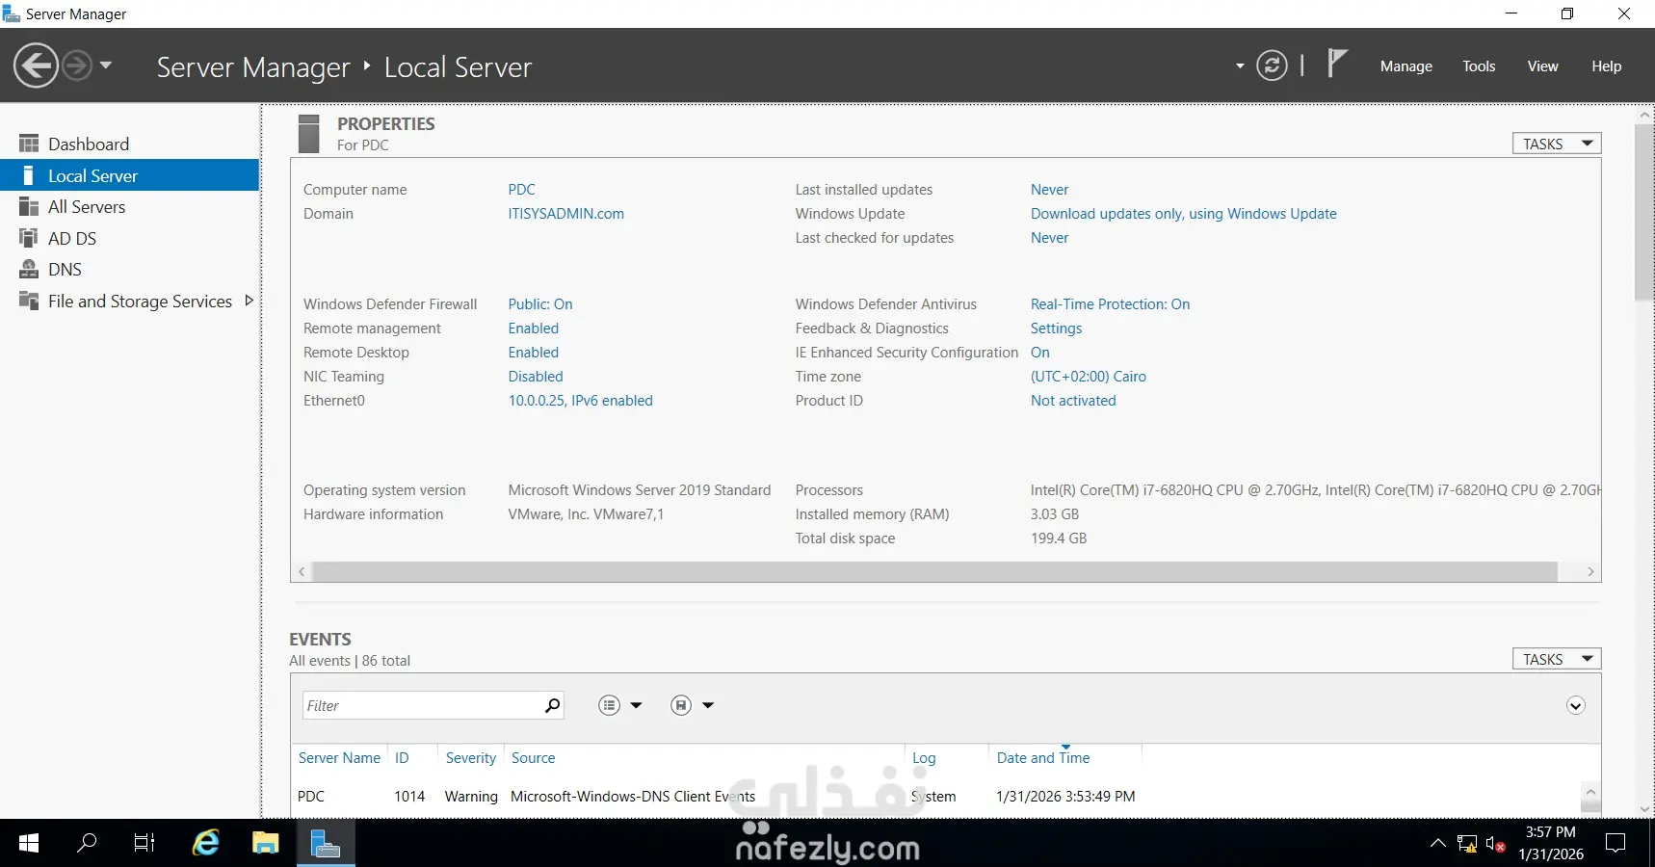
Task: Sort events by Date and Time column
Action: (x=1042, y=758)
